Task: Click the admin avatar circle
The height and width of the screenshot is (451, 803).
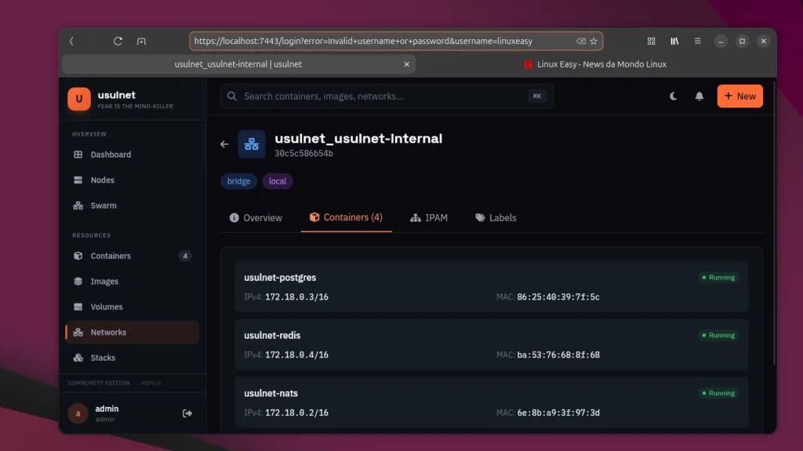Action: 78,413
